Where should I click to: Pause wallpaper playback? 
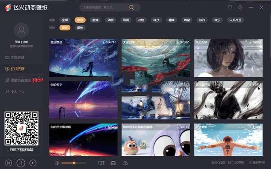[x=21, y=163]
